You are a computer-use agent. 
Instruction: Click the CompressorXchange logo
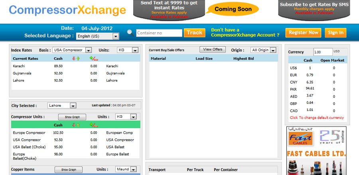point(67,10)
